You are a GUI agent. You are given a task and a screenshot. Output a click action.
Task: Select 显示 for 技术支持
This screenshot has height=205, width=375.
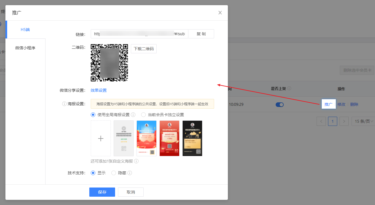tap(93, 173)
